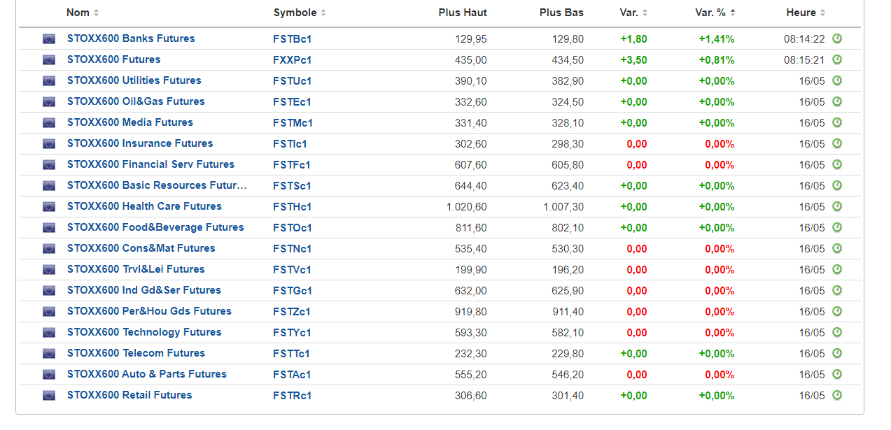
Task: Click the EU flag icon beside STOXX600 Banks Futures
Action: [48, 39]
